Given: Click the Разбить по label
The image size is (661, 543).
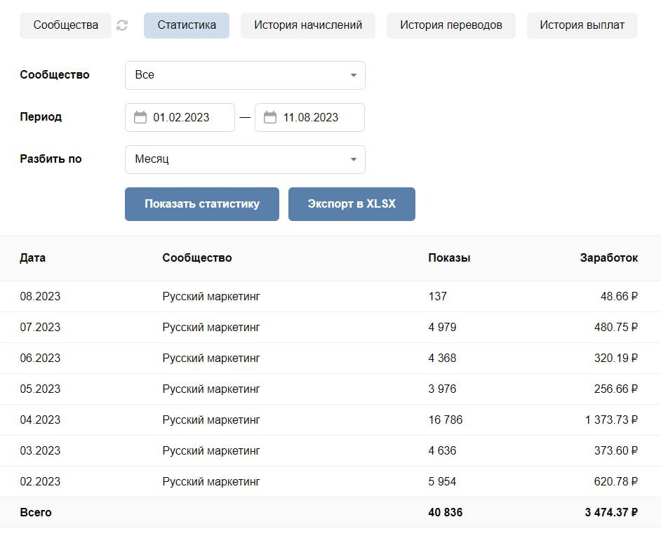Looking at the screenshot, I should coord(51,159).
